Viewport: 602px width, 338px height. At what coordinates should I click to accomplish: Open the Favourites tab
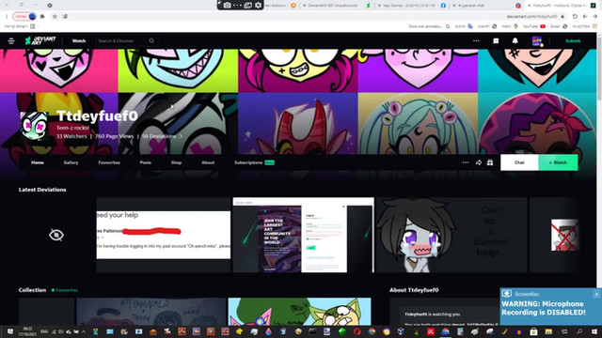[109, 162]
